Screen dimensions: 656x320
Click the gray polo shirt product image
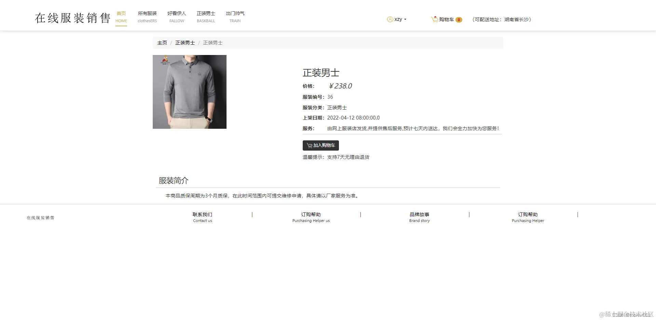pos(189,92)
